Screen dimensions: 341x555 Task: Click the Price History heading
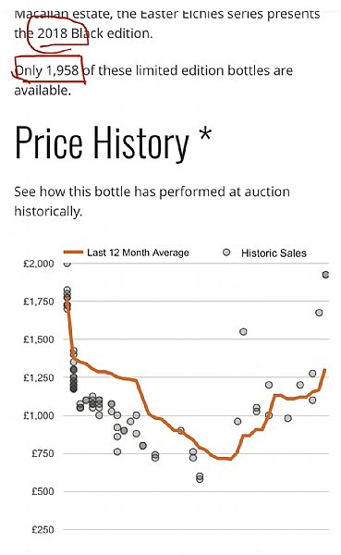(x=103, y=142)
